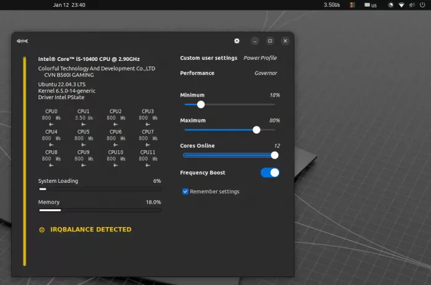Open the 'us' keyboard layout menu
The width and height of the screenshot is (431, 285).
point(371,5)
